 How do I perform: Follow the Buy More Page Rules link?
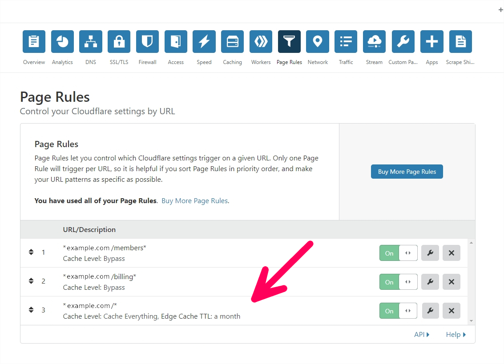pyautogui.click(x=195, y=201)
